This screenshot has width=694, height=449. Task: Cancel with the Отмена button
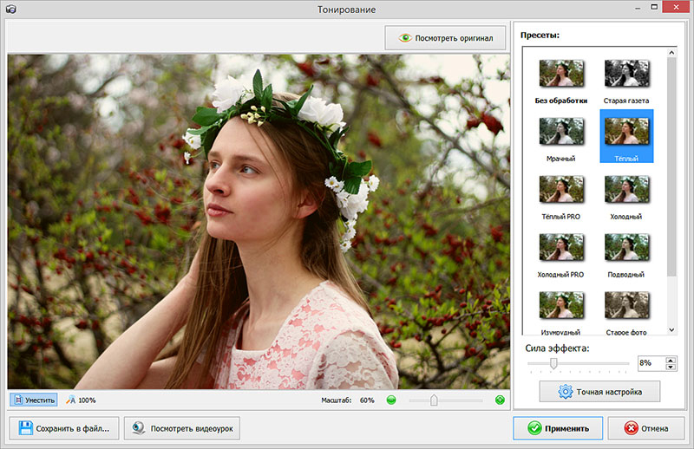pyautogui.click(x=646, y=428)
